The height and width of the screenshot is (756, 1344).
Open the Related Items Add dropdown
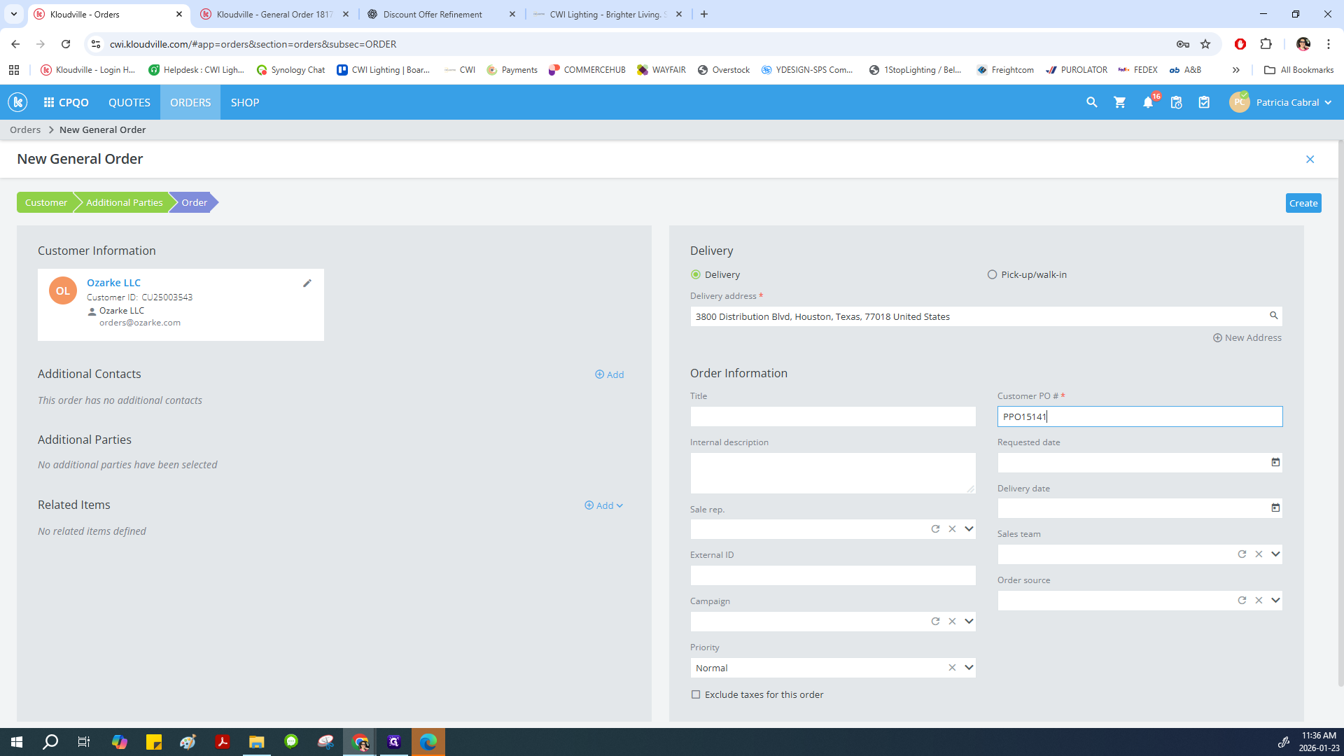(603, 505)
